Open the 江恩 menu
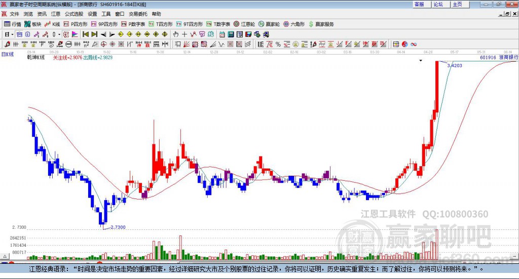 click(56, 14)
